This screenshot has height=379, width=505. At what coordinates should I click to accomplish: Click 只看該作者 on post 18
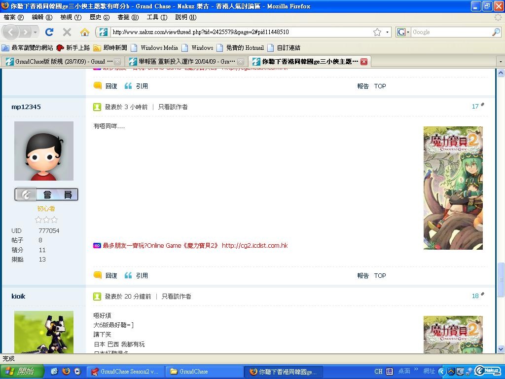[x=177, y=297]
